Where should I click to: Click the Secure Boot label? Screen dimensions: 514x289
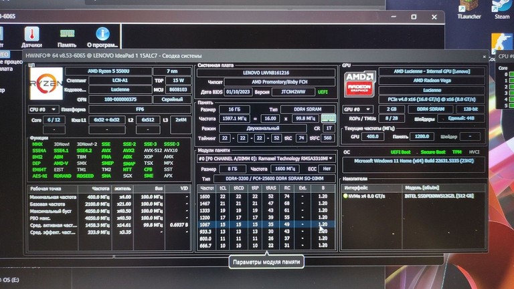click(433, 152)
